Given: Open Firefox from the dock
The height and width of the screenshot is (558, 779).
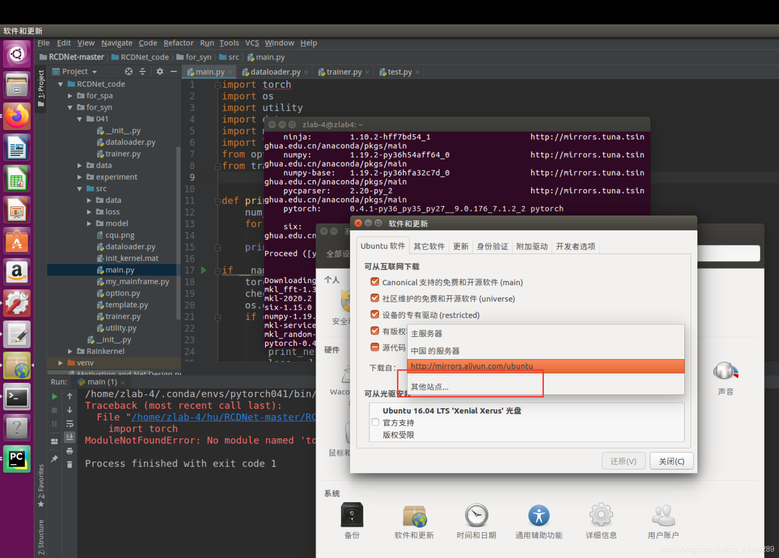Looking at the screenshot, I should coord(17,116).
